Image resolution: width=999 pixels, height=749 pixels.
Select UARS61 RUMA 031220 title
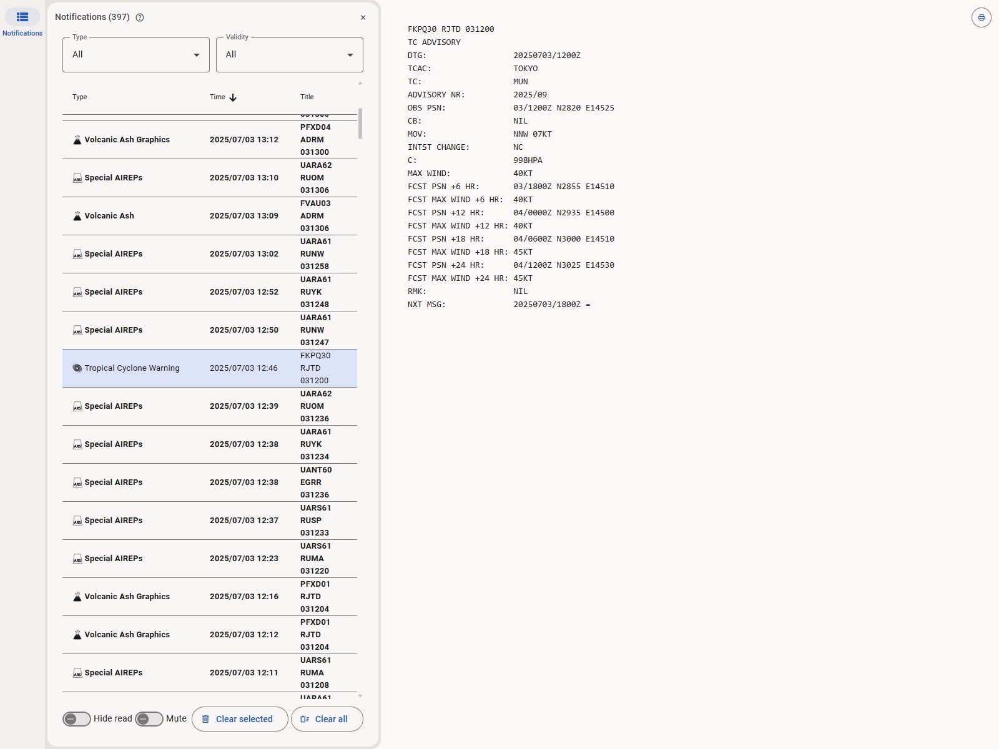pyautogui.click(x=316, y=559)
